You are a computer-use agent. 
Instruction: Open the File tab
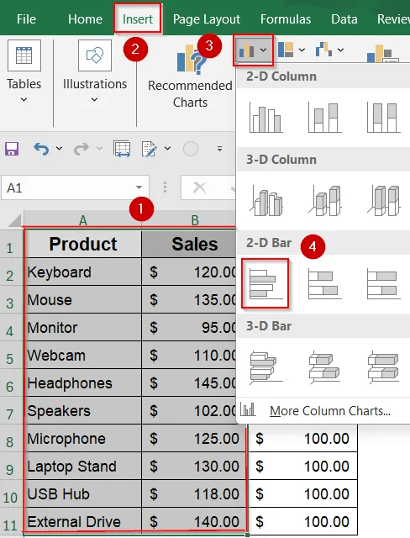pyautogui.click(x=26, y=19)
